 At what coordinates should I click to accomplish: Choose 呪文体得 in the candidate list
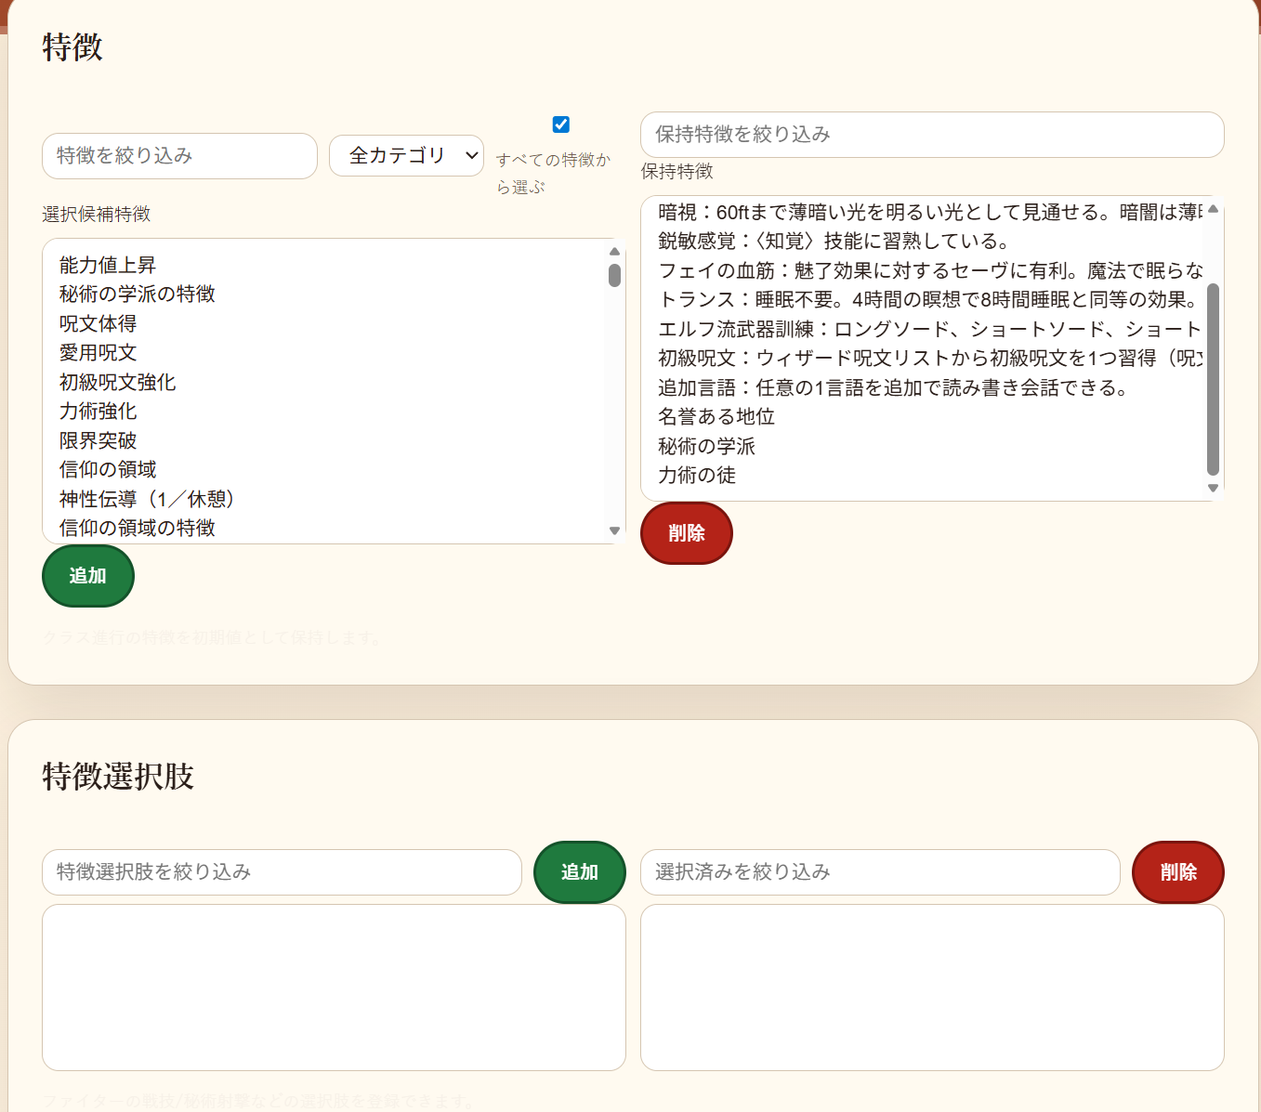click(99, 324)
